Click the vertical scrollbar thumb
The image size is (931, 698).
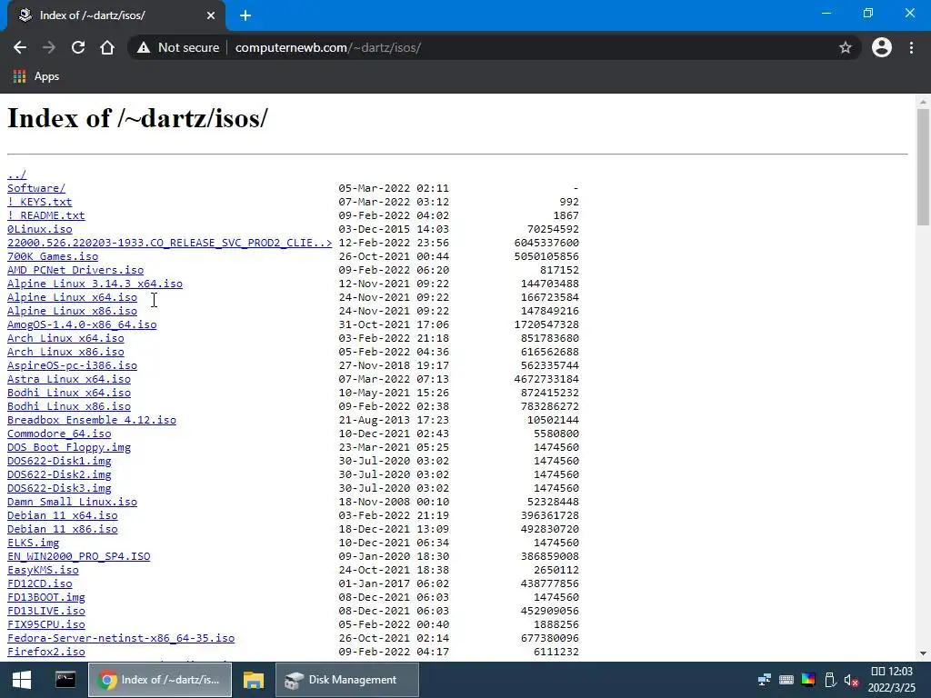coord(923,167)
